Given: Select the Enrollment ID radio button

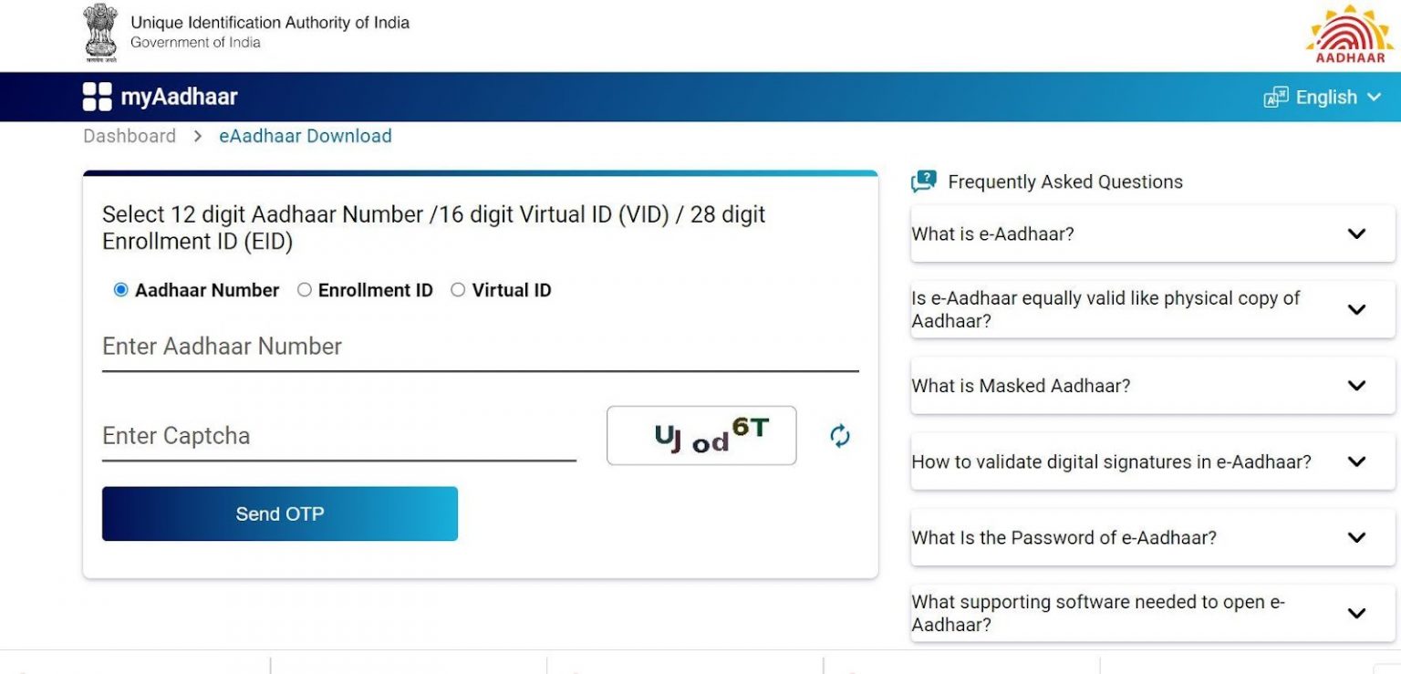Looking at the screenshot, I should pos(304,289).
